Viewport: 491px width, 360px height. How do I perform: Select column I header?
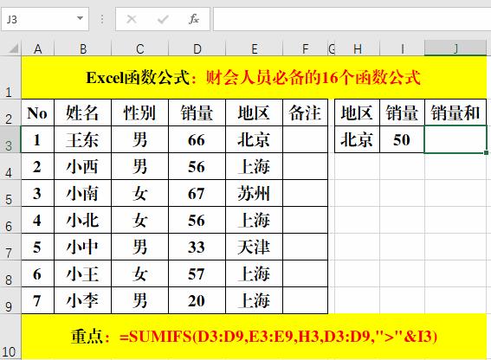(403, 48)
